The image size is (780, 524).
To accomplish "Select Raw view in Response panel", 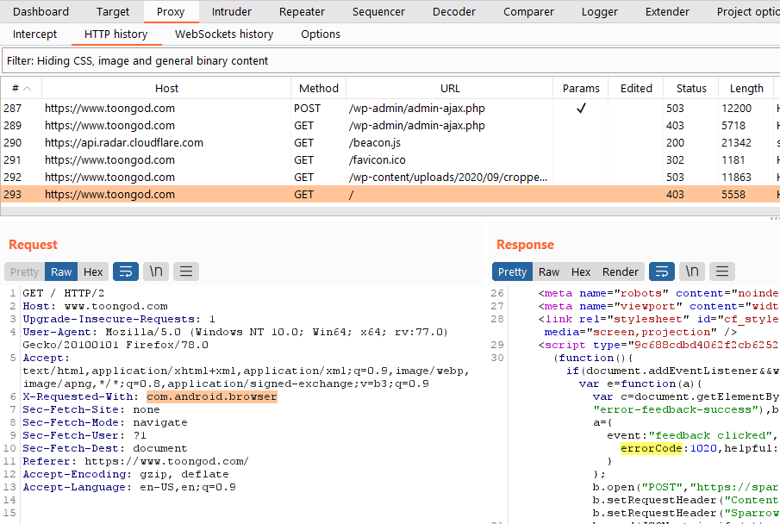I will 549,271.
